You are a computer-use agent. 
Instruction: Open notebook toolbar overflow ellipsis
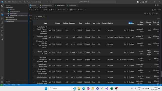pos(85,10)
